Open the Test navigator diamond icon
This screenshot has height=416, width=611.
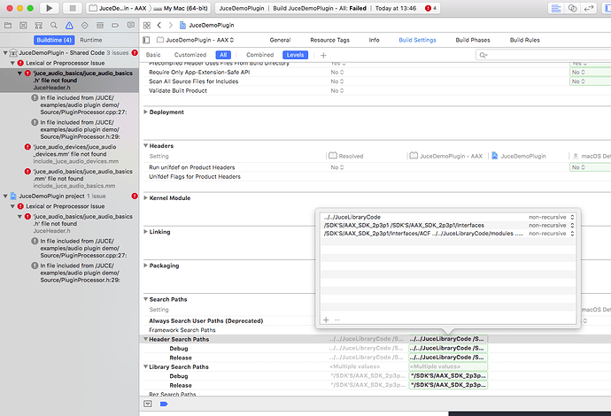tap(84, 26)
